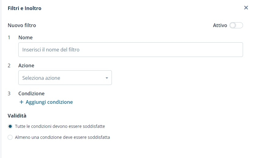This screenshot has width=254, height=158.
Task: Click step number 1 beside Nome
Action: pos(9,37)
